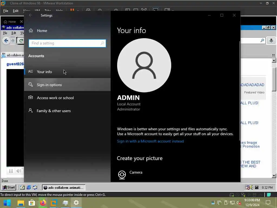Maximize the Settings window
Viewport: 277px width, 208px height.
[222, 15]
